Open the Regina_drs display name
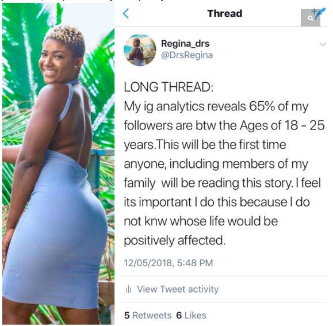Screen dimensions: 333x326 [x=185, y=44]
